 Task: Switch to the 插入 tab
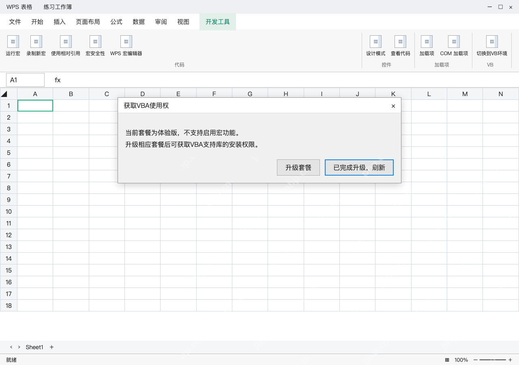pyautogui.click(x=60, y=22)
